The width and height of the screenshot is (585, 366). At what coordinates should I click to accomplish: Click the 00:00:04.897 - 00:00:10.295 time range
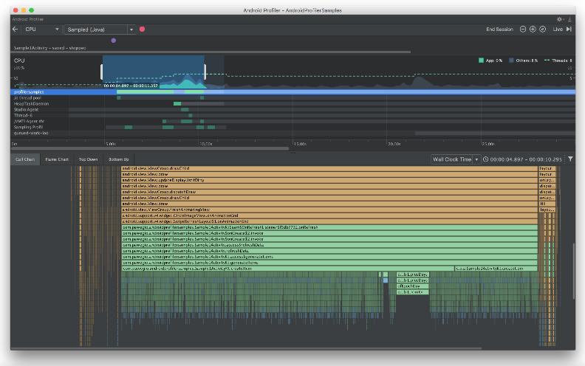point(526,159)
